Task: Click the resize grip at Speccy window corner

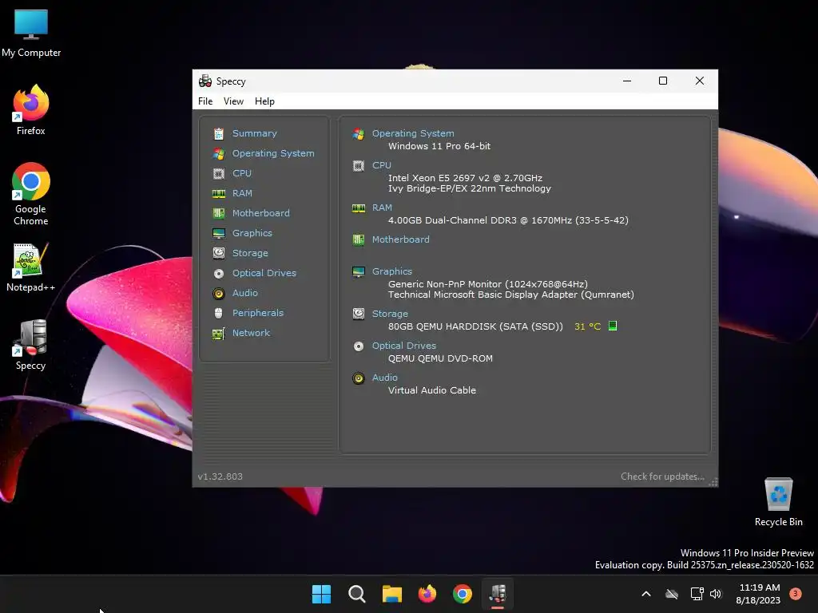Action: tap(713, 482)
